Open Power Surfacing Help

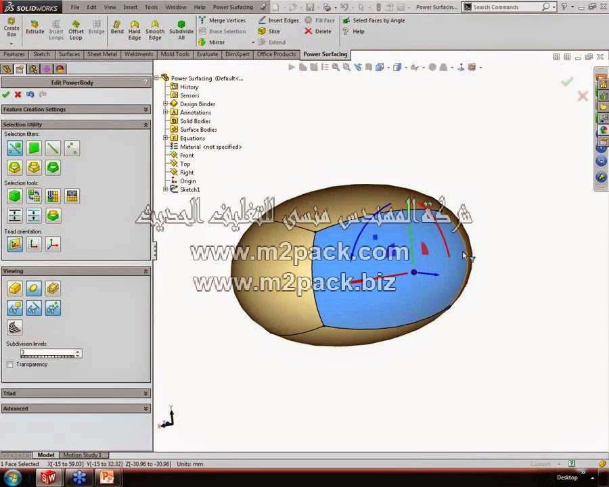pos(353,31)
